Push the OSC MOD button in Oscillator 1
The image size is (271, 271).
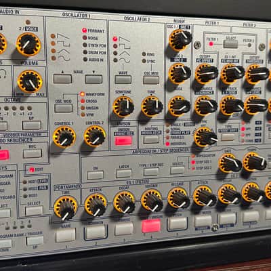point(64,108)
